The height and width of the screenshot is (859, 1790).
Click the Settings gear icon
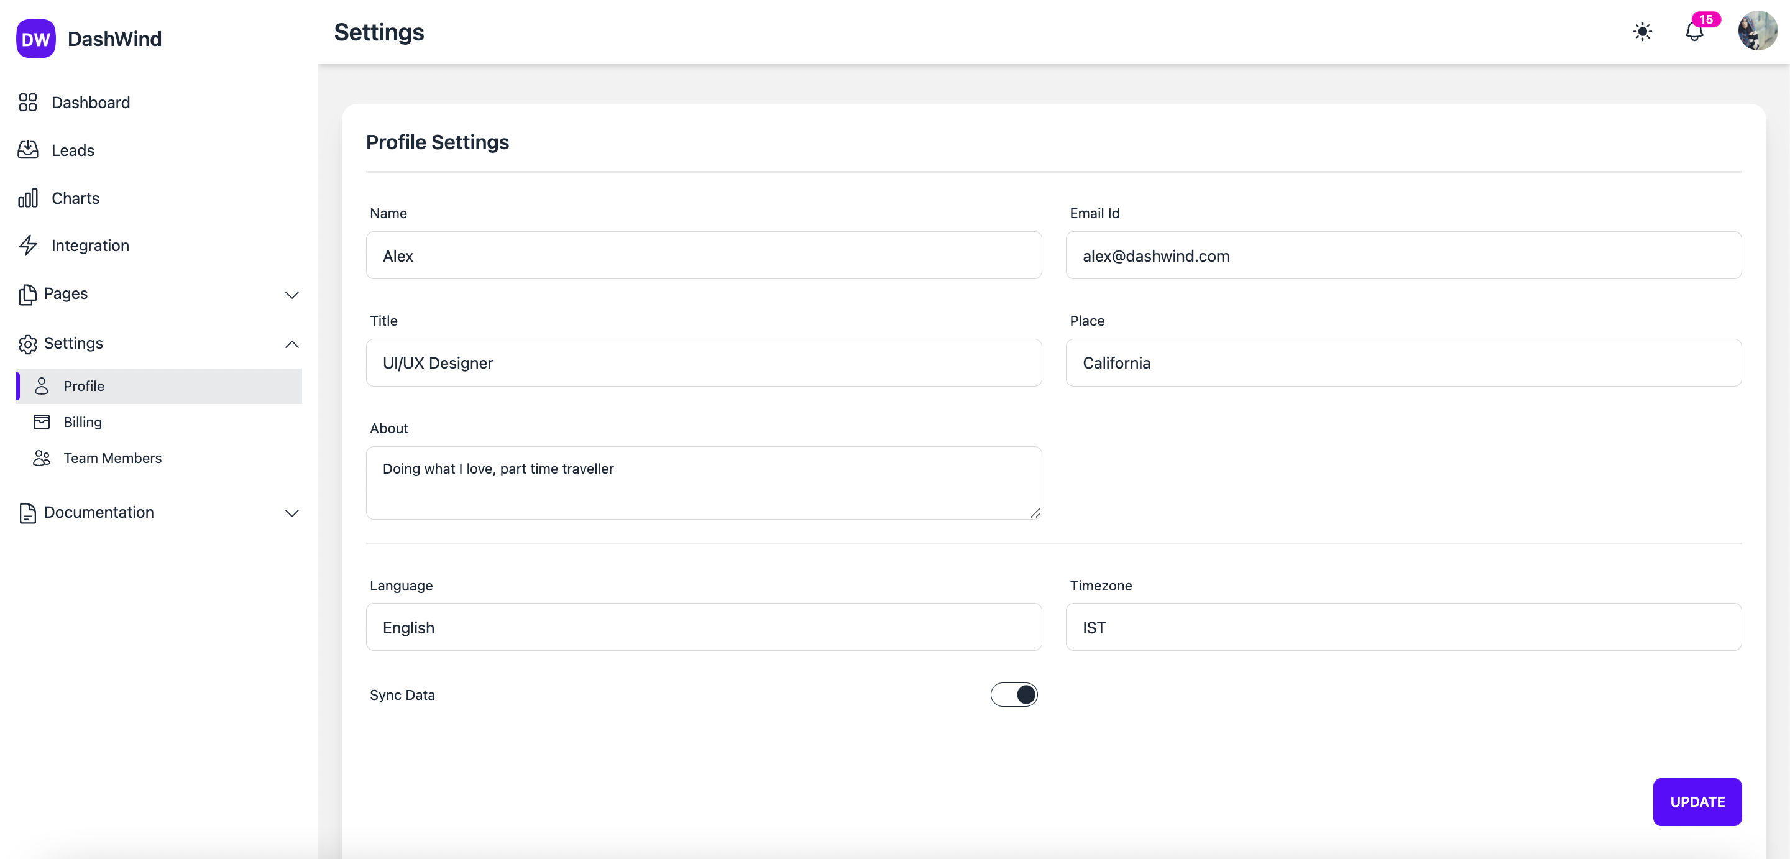27,342
